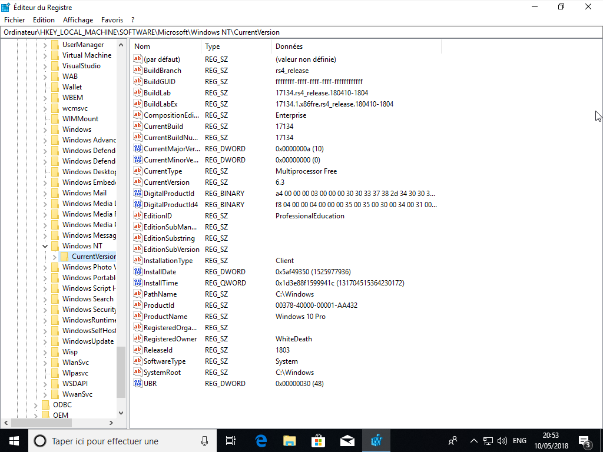Click the (par défaut) value icon
603x452 pixels.
tap(138, 59)
